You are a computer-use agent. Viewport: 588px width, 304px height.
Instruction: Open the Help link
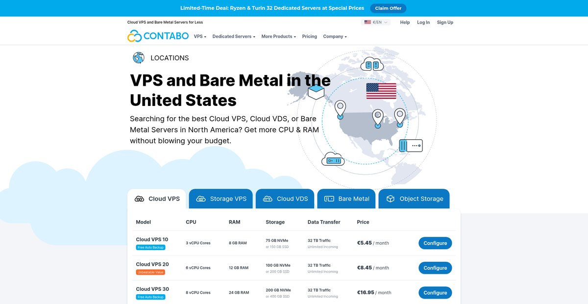point(405,22)
